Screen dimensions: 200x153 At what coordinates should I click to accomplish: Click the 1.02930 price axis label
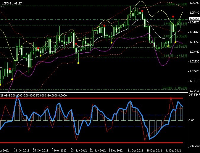pyautogui.click(x=194, y=62)
